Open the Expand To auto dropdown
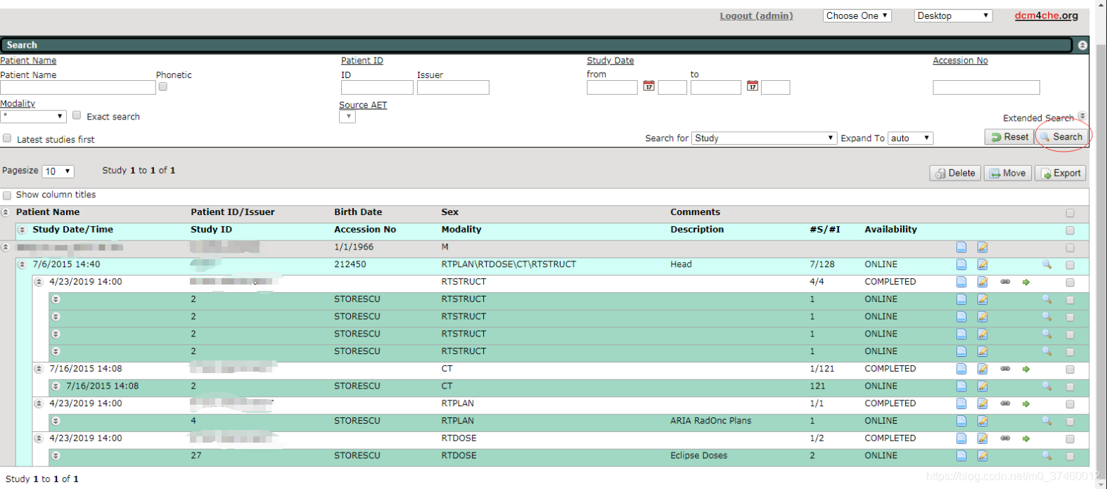The height and width of the screenshot is (489, 1107). point(911,138)
